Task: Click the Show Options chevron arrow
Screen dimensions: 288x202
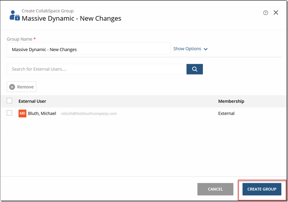Action: (206, 49)
